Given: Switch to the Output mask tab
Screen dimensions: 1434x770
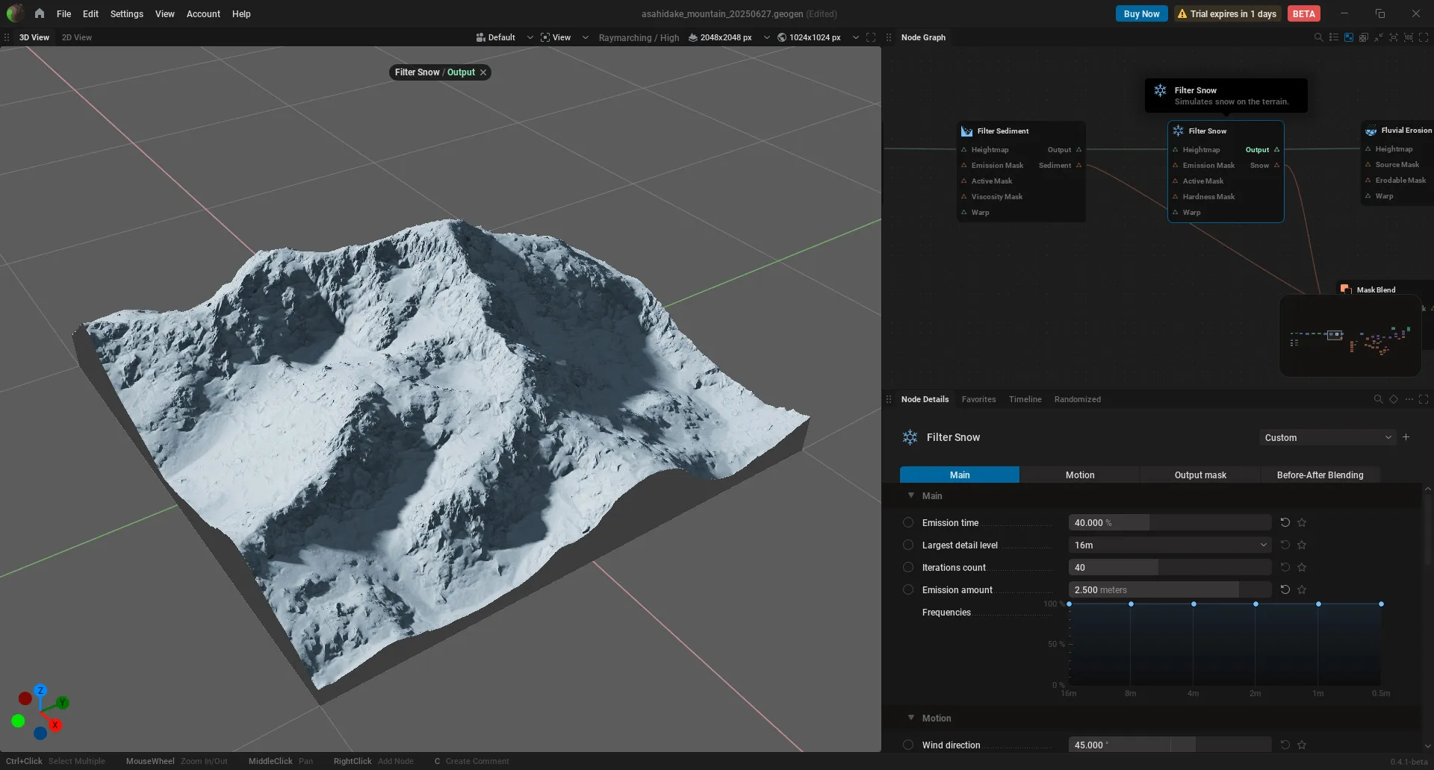Looking at the screenshot, I should [1200, 475].
